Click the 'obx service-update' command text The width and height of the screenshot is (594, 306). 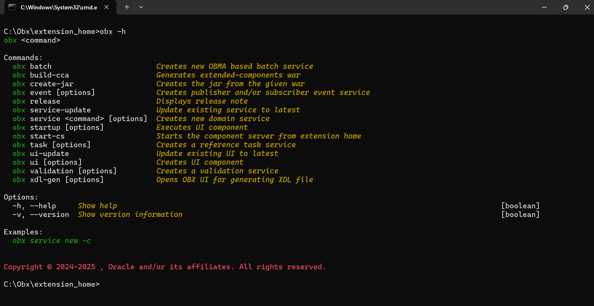pos(52,110)
